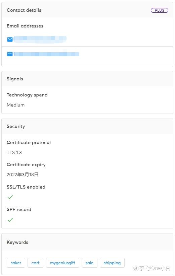
Task: Click the PLUS badge in Contact details
Action: tap(160, 10)
